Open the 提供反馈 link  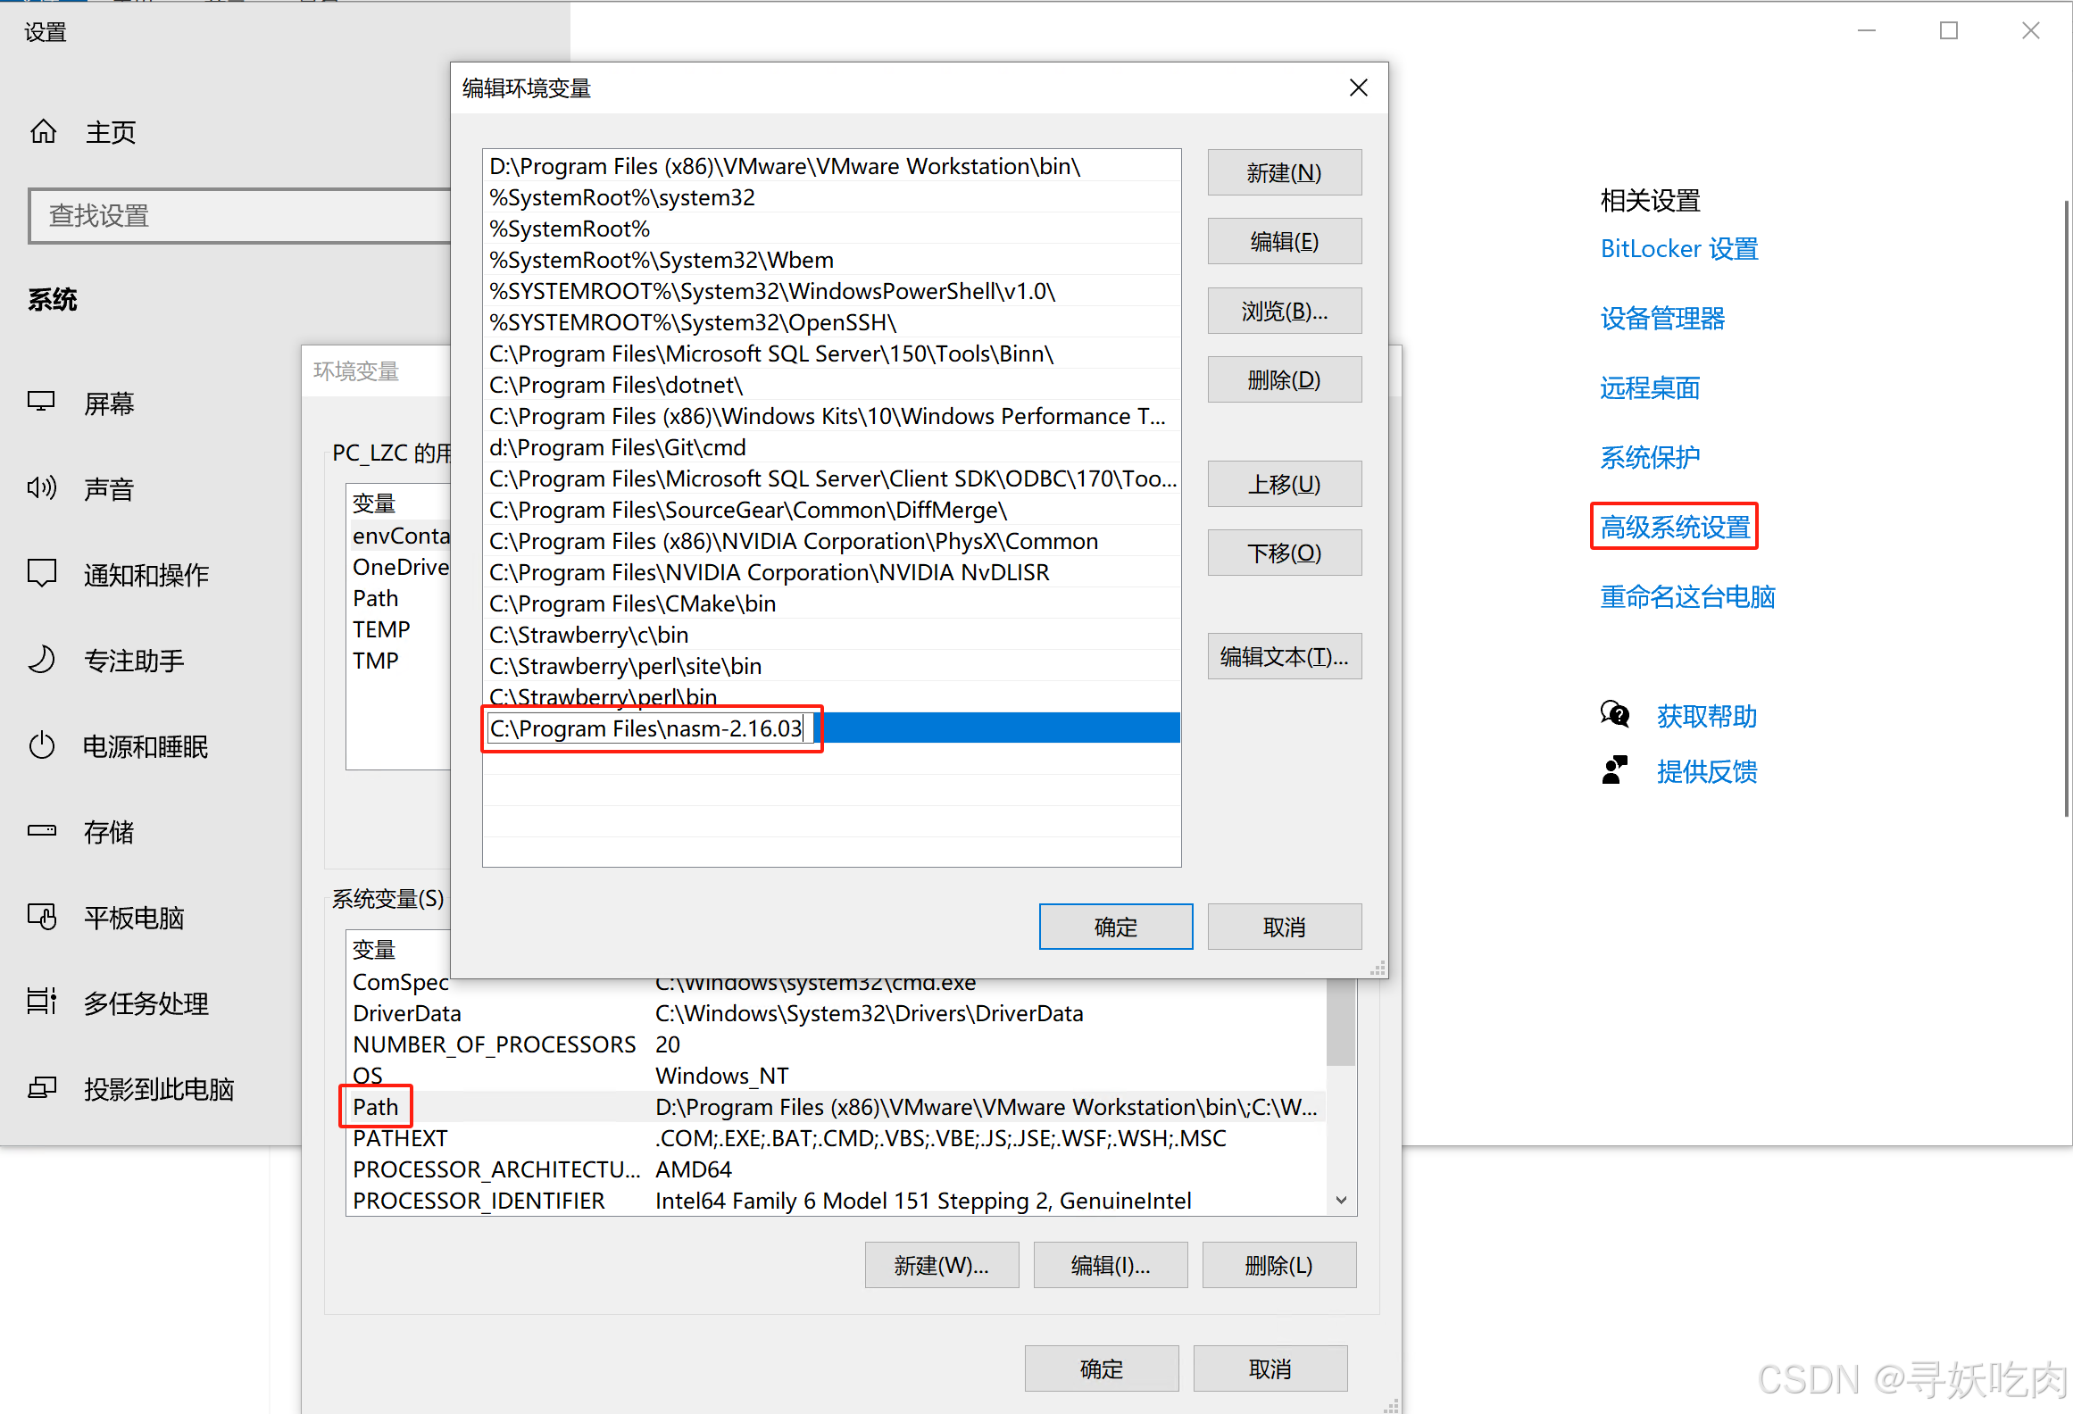click(x=1707, y=771)
